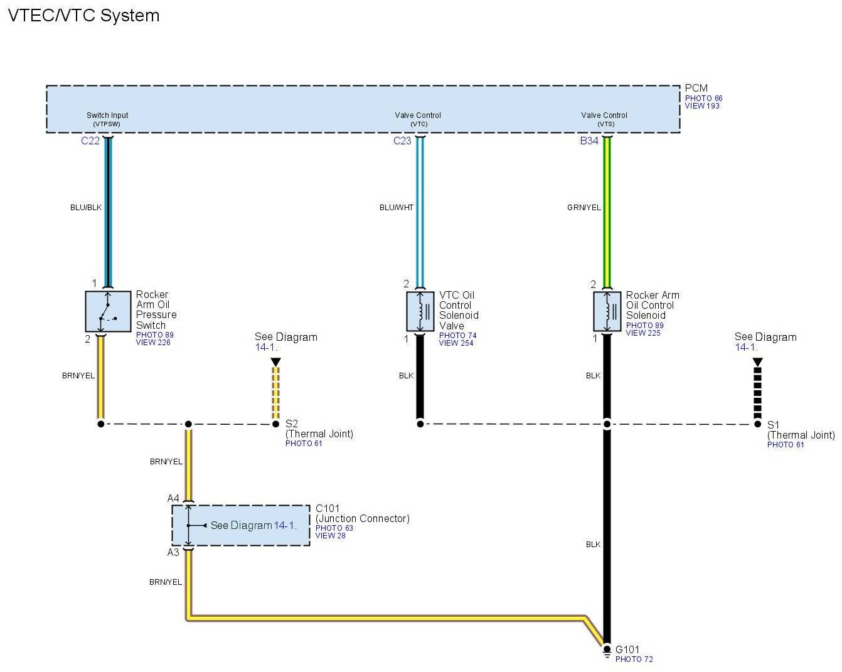Open PHOTO 63 link for C101 Junction Connector
The width and height of the screenshot is (842, 672).
pyautogui.click(x=334, y=528)
